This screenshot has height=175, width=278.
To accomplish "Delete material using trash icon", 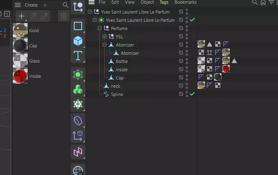I will 64,16.
